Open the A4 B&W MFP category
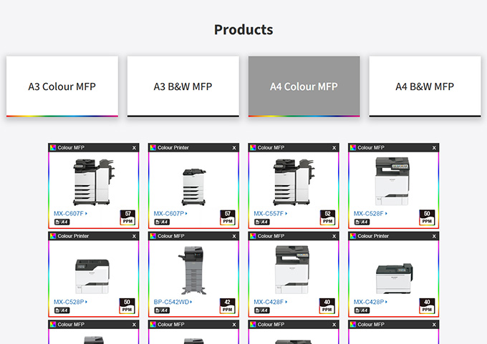This screenshot has width=487, height=344. click(425, 87)
